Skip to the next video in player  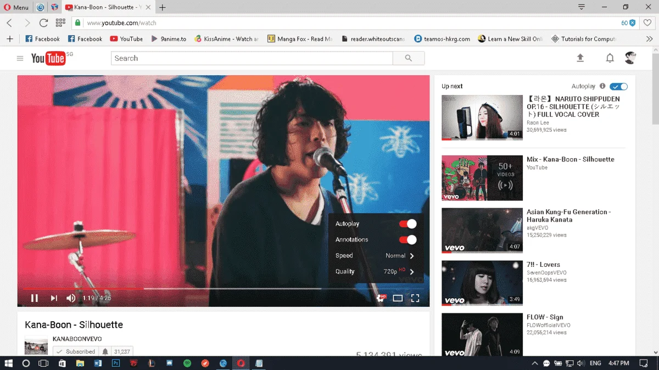54,298
